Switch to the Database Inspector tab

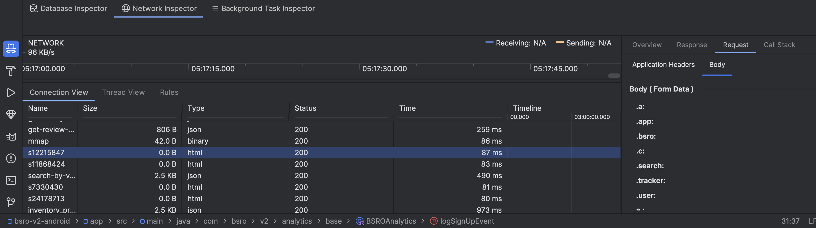(68, 8)
